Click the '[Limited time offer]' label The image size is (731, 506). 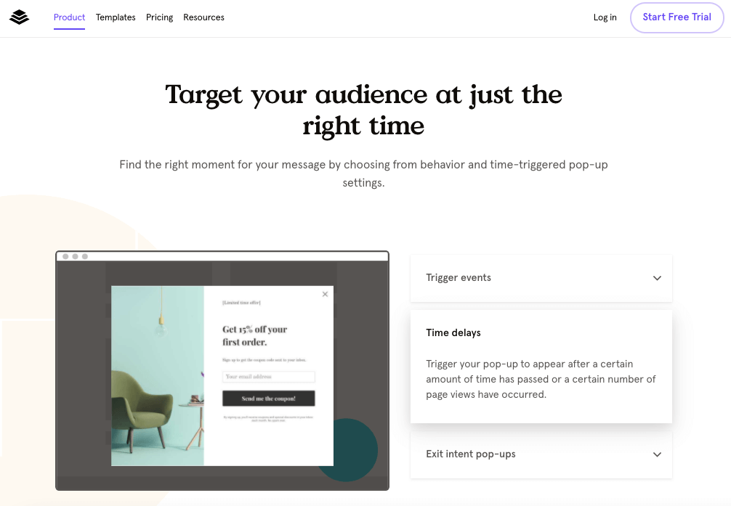pyautogui.click(x=241, y=303)
